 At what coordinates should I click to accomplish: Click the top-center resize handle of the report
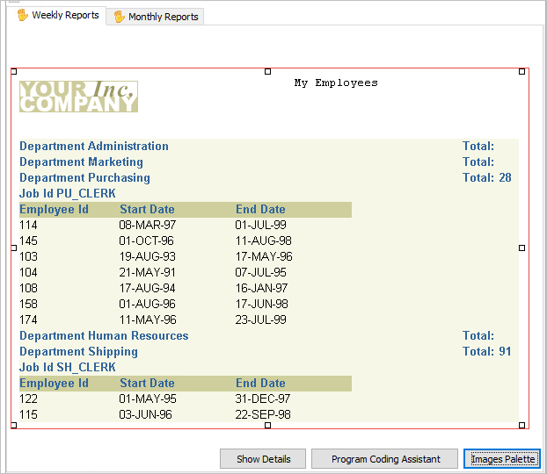[x=267, y=71]
